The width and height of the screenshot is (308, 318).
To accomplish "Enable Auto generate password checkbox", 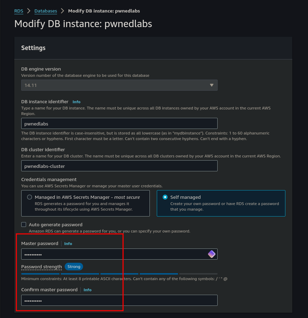I will (x=24, y=225).
